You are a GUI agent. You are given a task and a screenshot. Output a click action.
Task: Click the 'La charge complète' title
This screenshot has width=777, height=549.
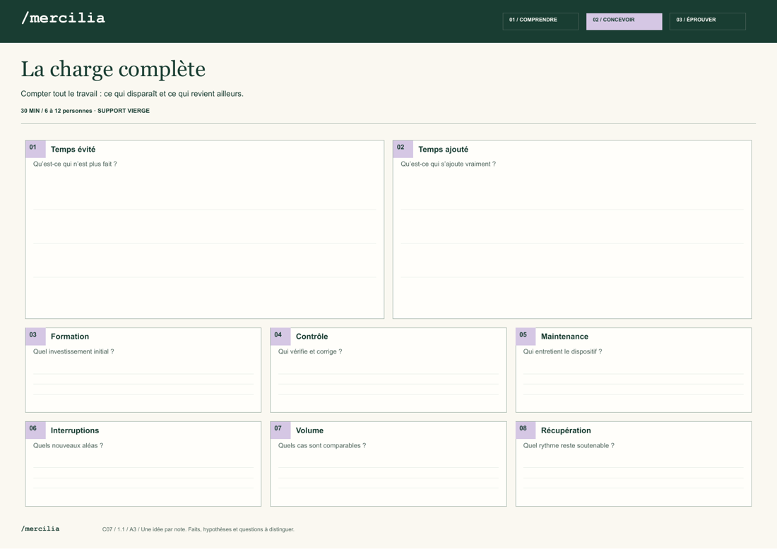tap(113, 69)
